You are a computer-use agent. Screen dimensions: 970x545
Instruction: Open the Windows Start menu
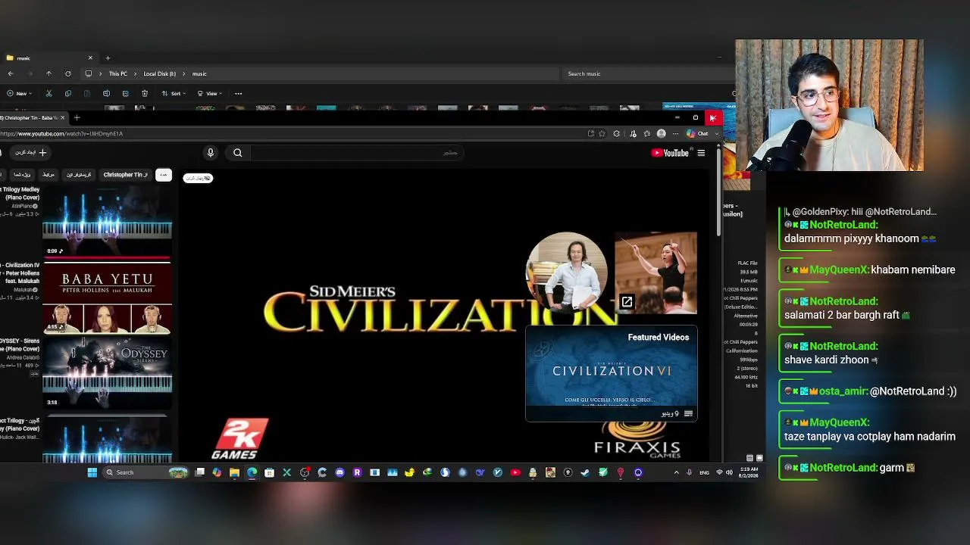pos(92,472)
